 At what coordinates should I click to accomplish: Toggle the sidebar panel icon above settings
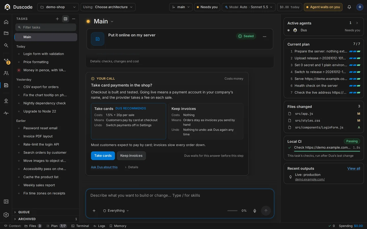[6, 202]
